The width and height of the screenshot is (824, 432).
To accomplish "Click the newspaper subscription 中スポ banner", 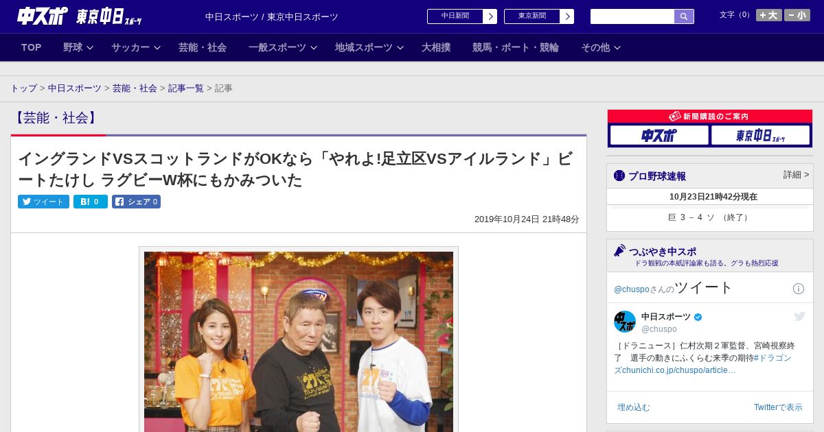I will pyautogui.click(x=659, y=136).
